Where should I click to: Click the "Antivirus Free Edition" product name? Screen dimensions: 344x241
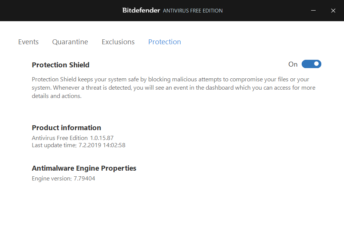(60, 138)
